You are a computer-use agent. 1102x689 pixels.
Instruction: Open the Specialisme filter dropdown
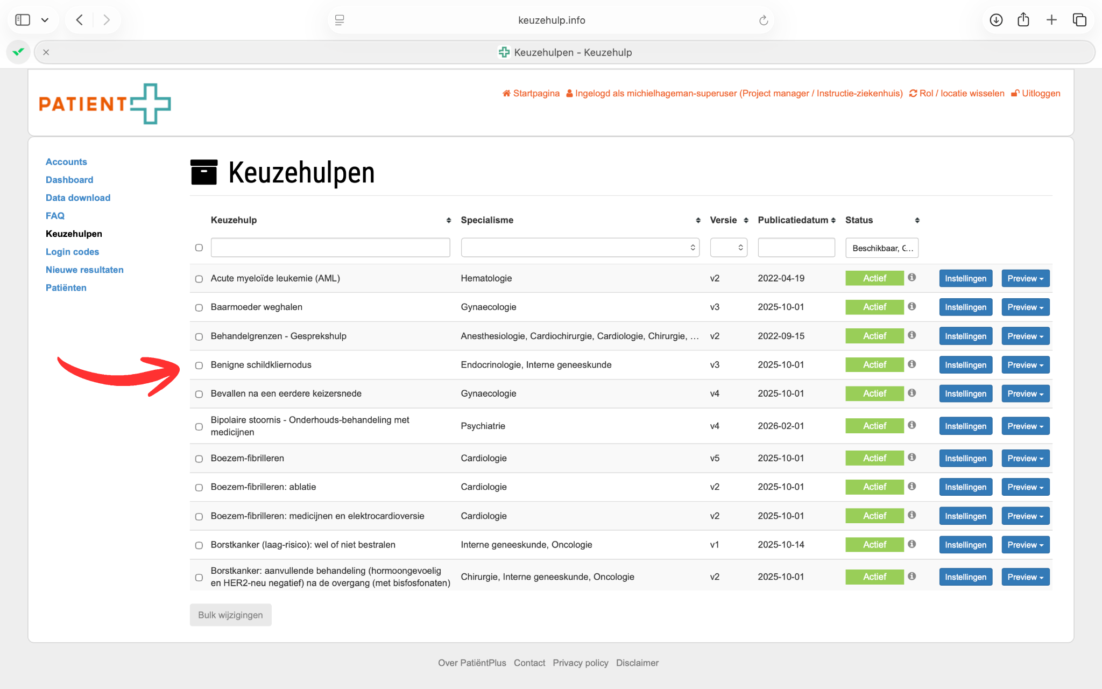(x=580, y=248)
